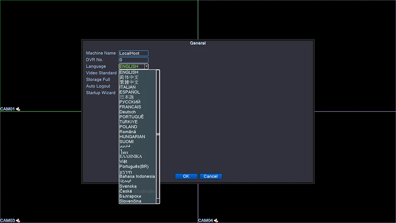Click OK to confirm General settings
Viewport: 396px width, 223px height.
(186, 176)
